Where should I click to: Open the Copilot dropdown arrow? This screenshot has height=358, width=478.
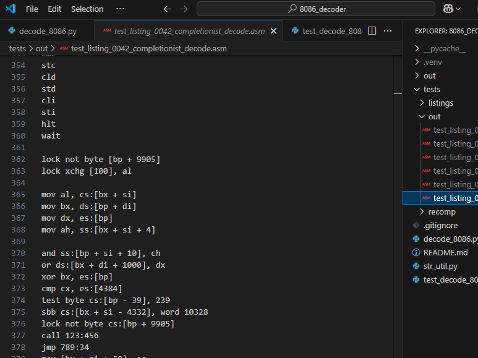click(x=458, y=9)
